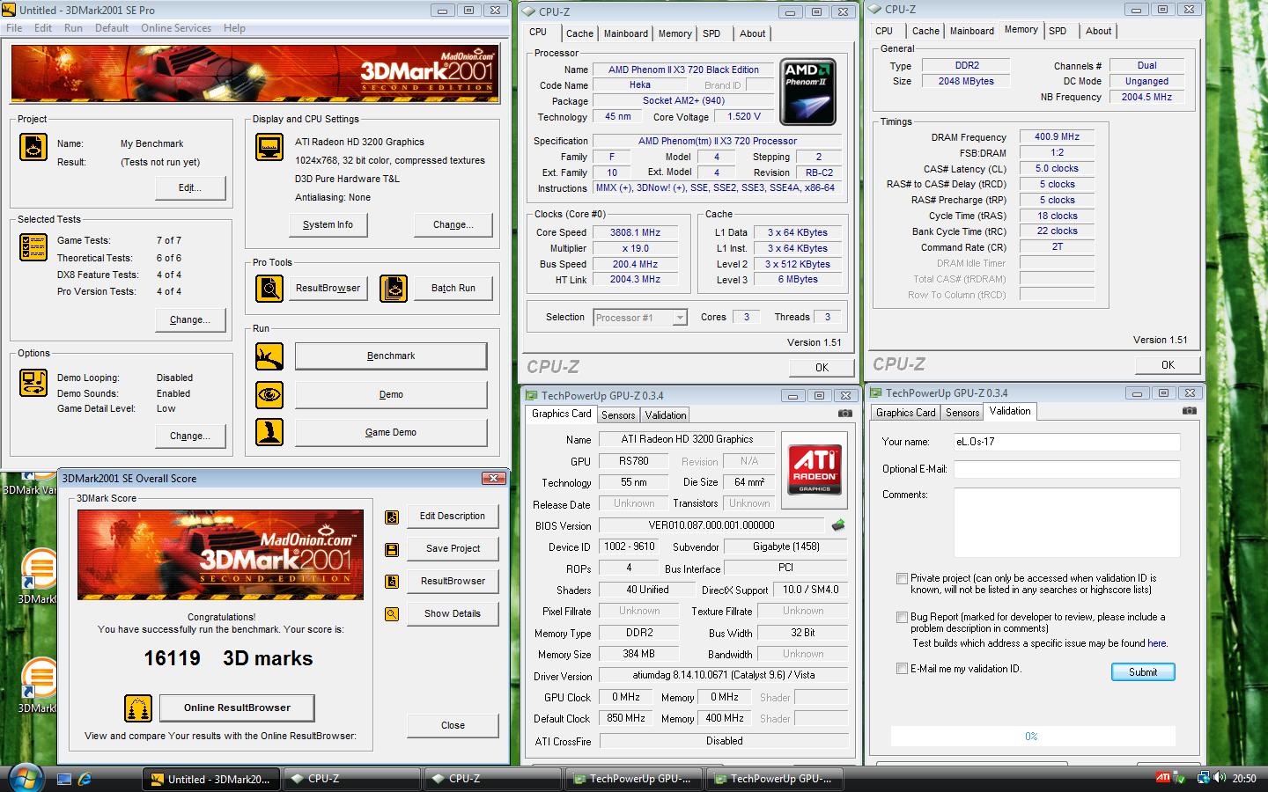1268x792 pixels.
Task: Switch to Cache tab in left CPU-Z
Action: click(579, 33)
